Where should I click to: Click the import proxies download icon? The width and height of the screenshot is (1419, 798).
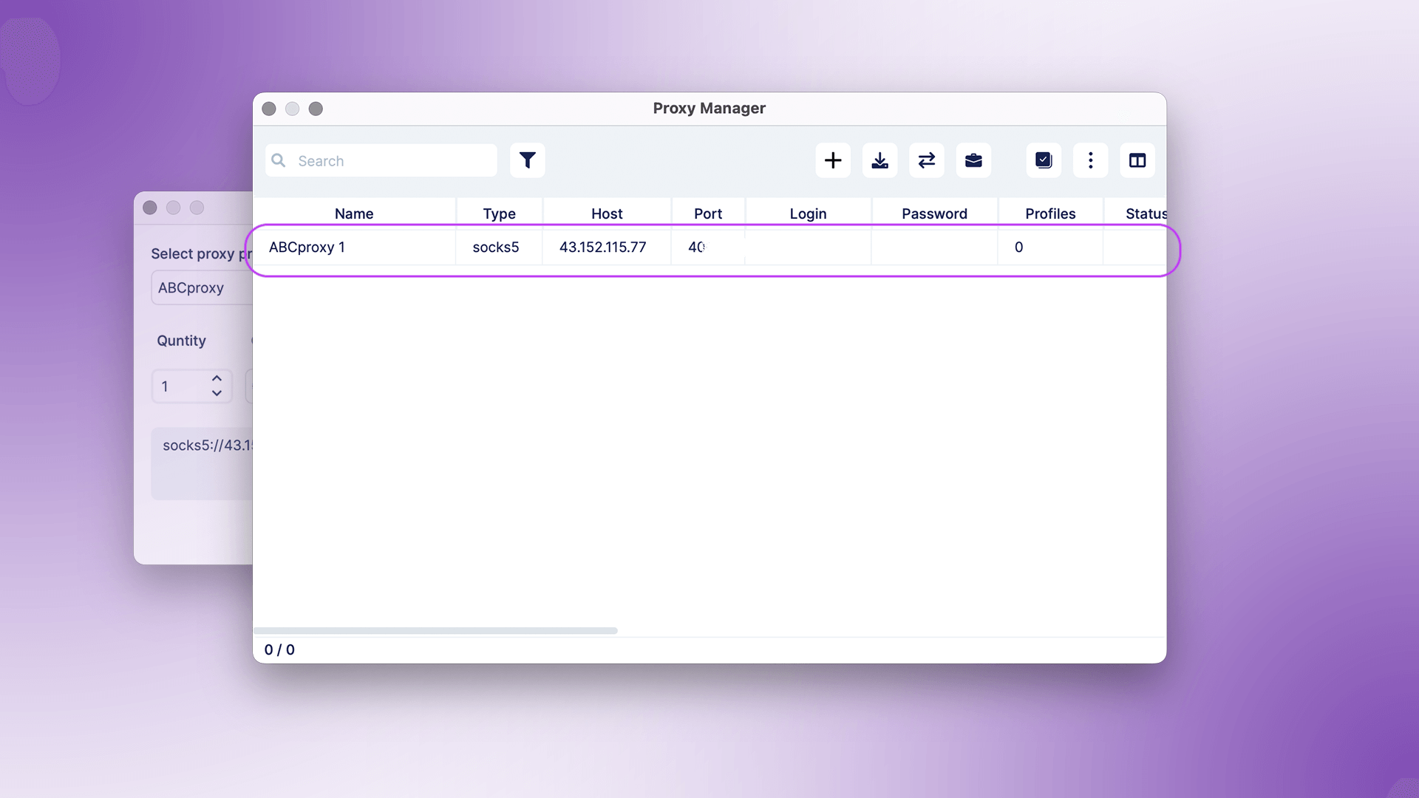click(x=879, y=160)
